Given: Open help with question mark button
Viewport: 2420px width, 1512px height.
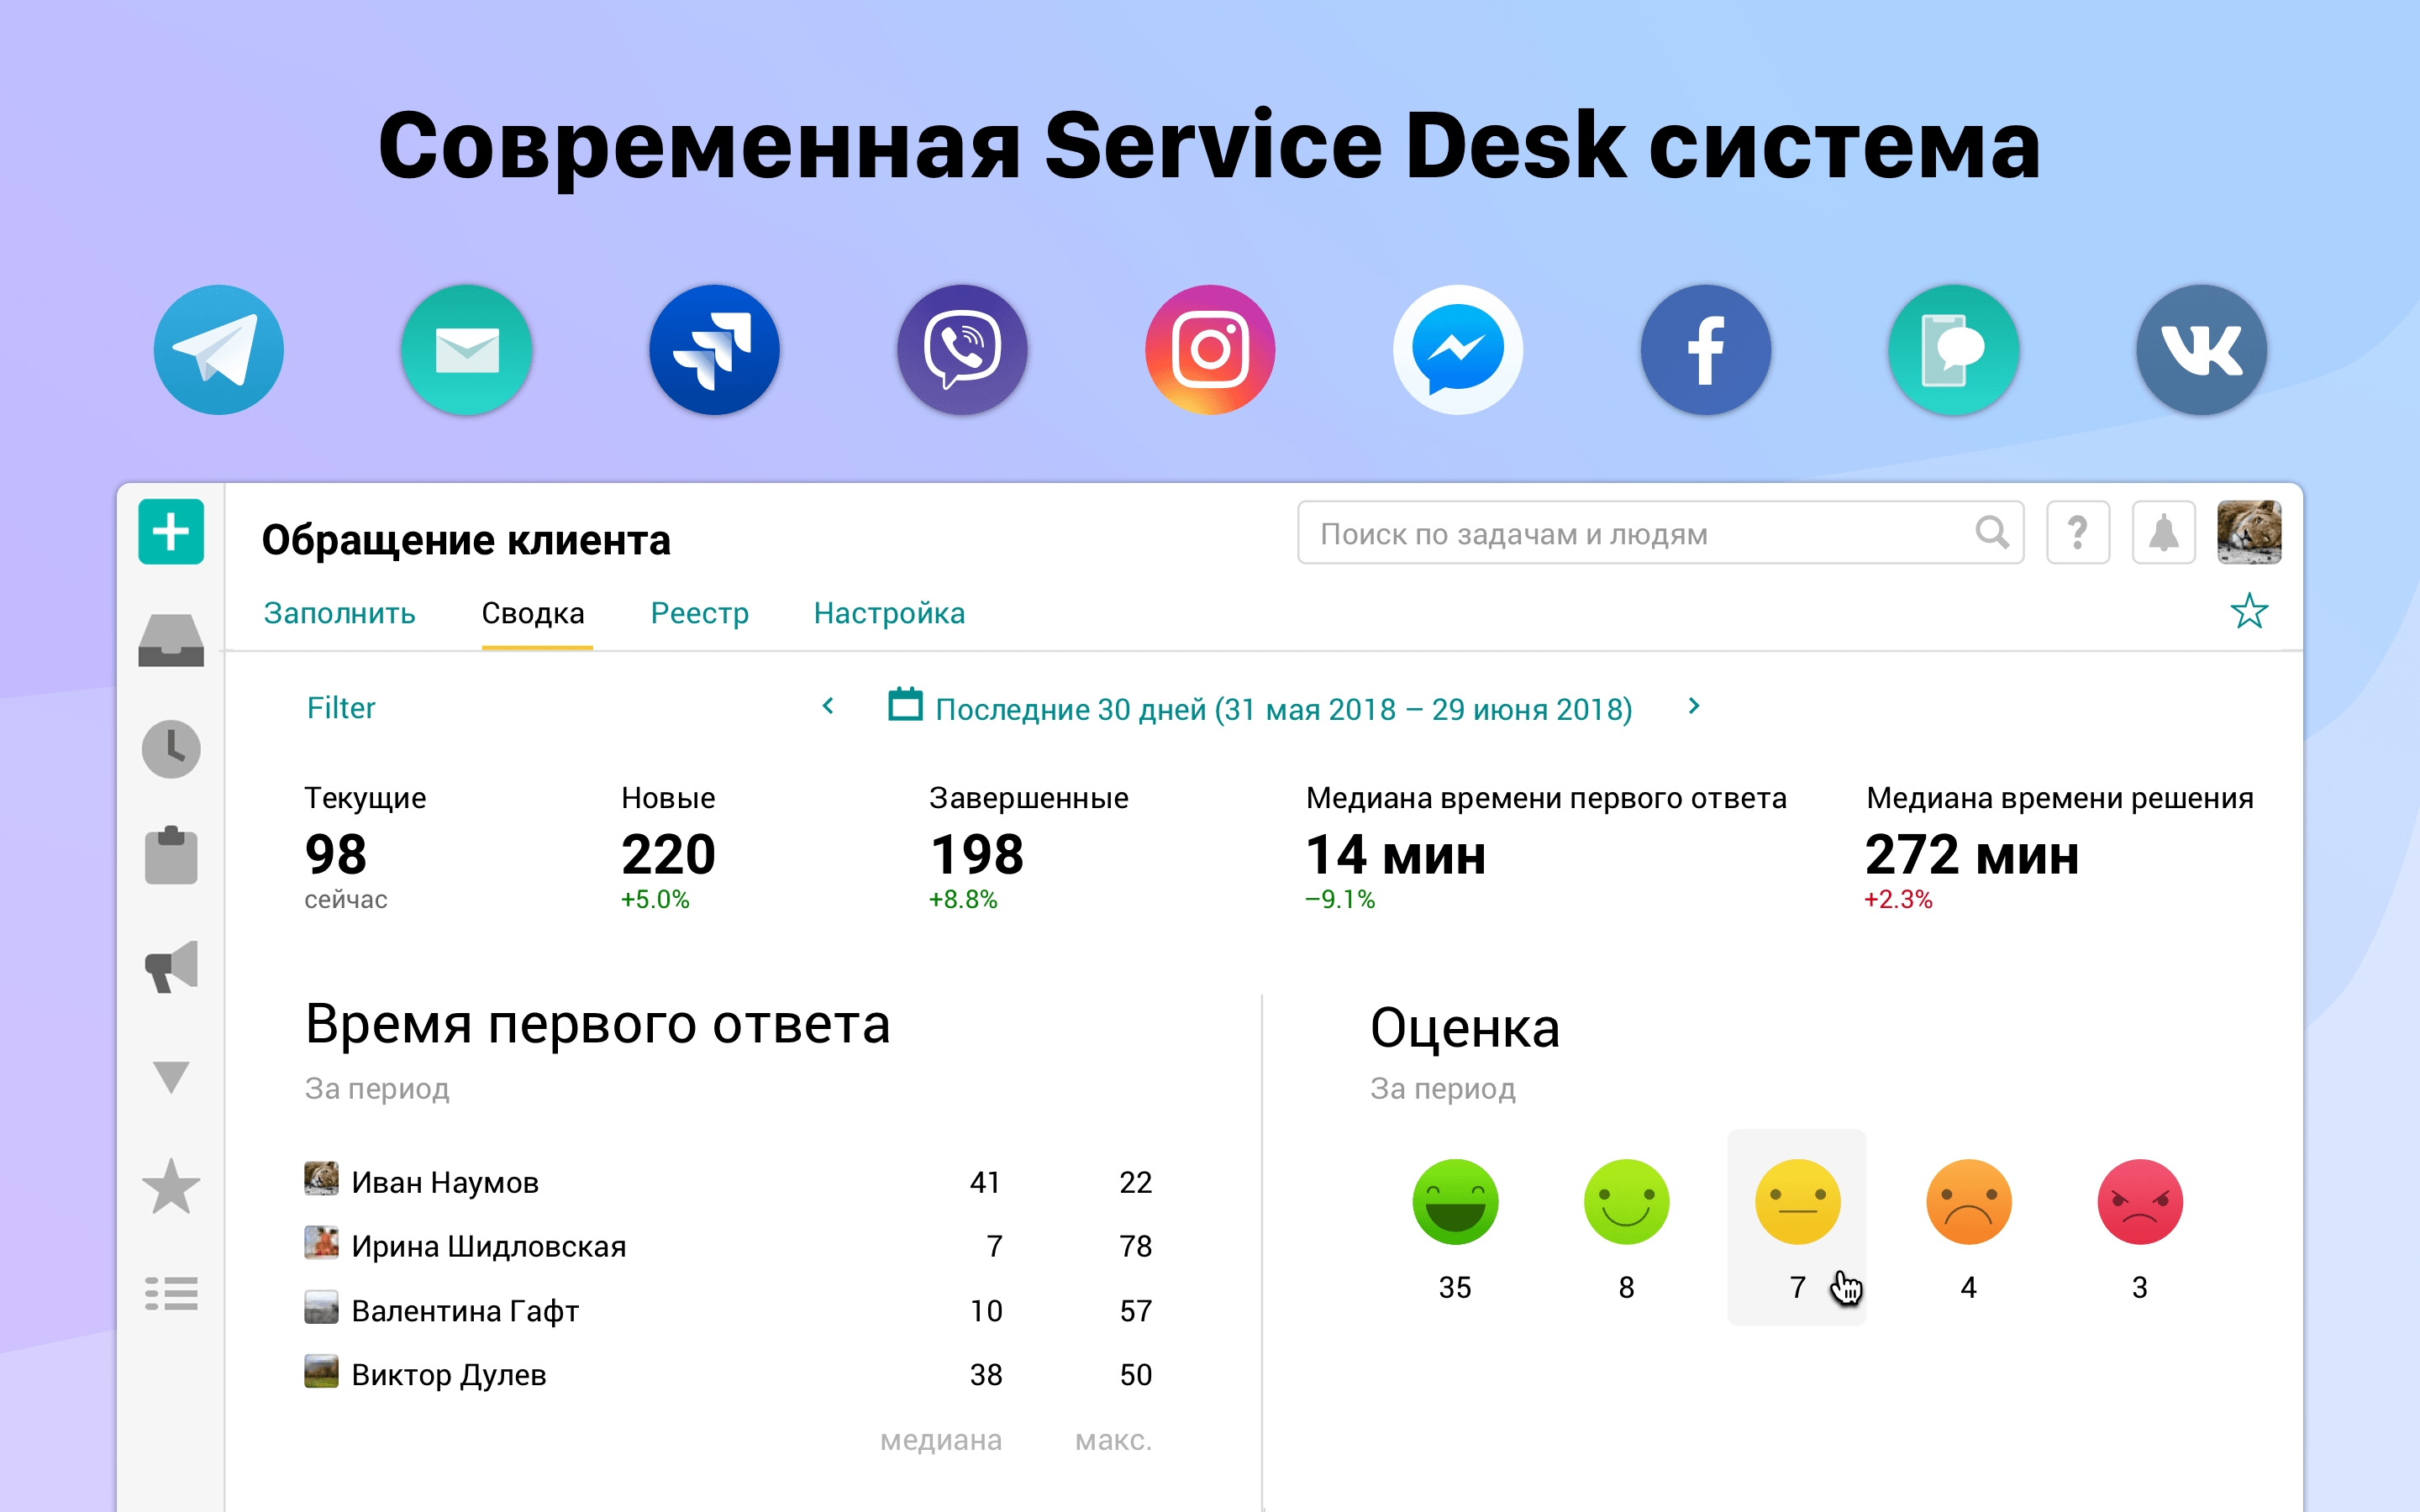Looking at the screenshot, I should click(2078, 533).
